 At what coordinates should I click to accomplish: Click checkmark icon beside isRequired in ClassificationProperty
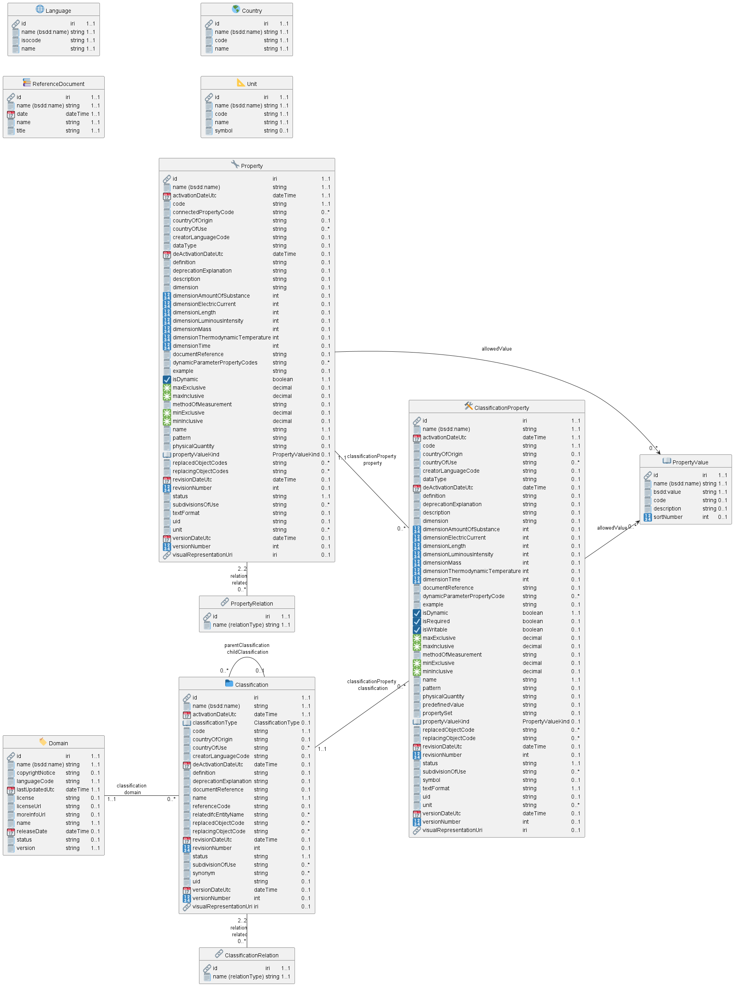click(417, 622)
